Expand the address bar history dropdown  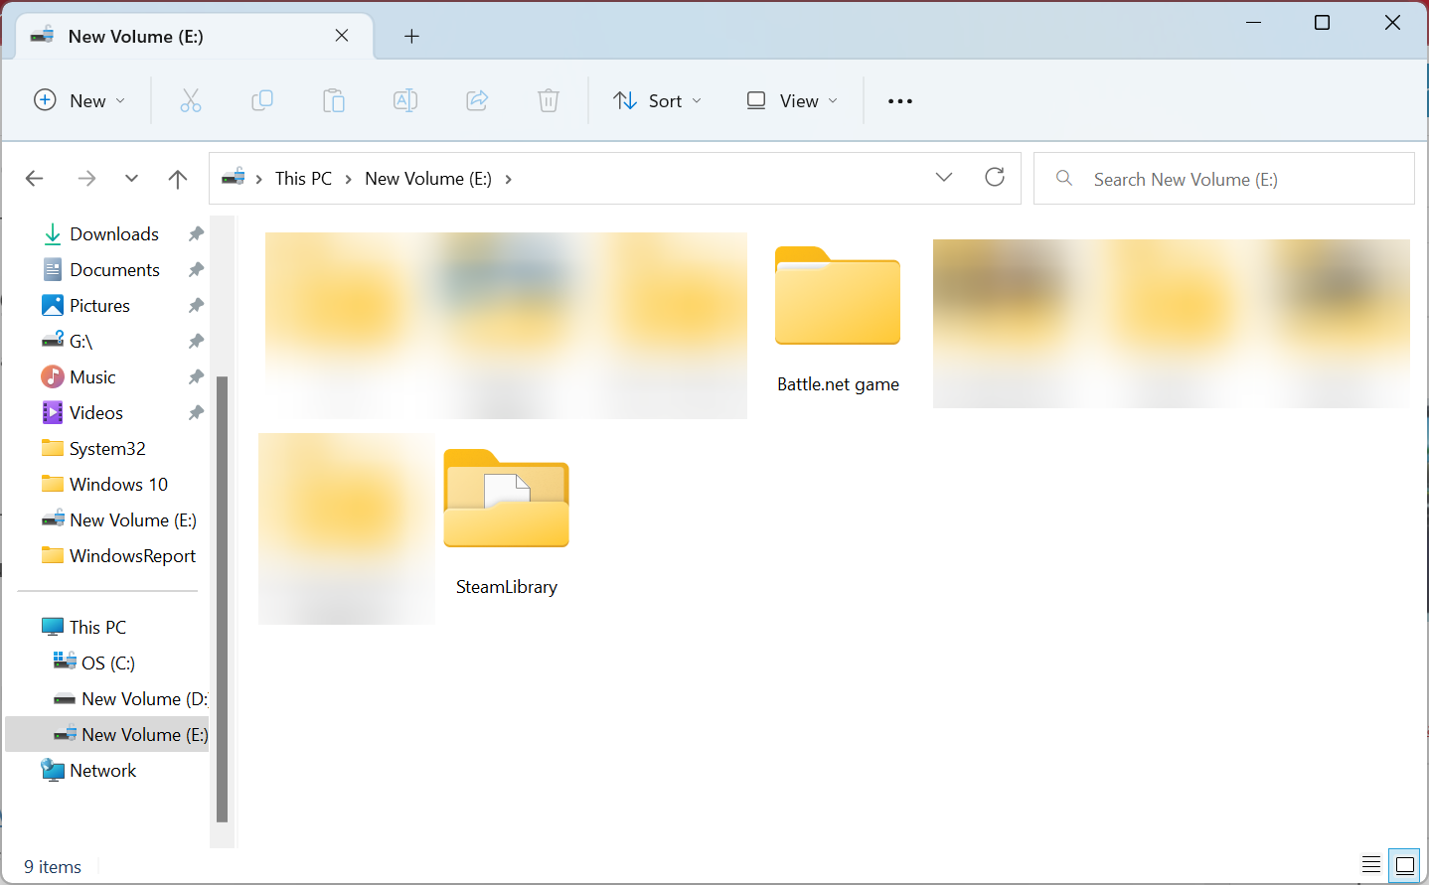[944, 178]
